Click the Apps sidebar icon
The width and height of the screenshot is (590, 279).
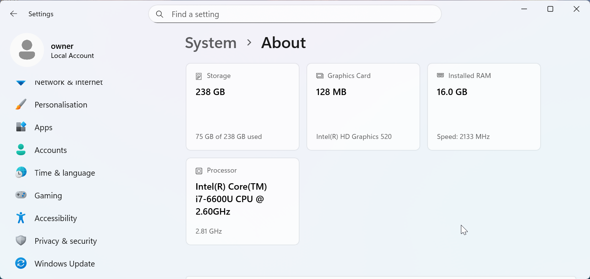coord(21,127)
